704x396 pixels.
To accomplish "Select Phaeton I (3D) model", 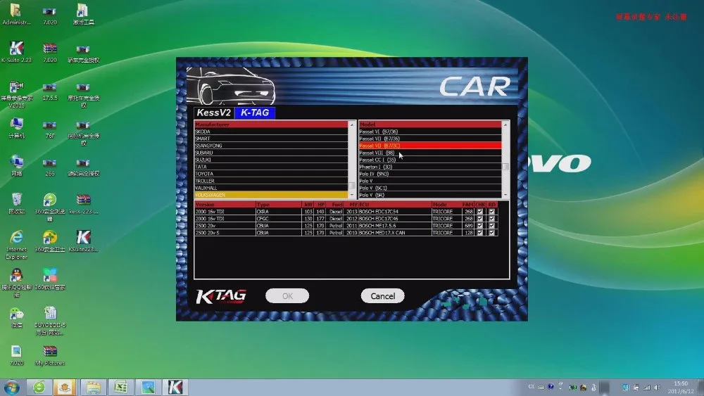I will (x=430, y=167).
